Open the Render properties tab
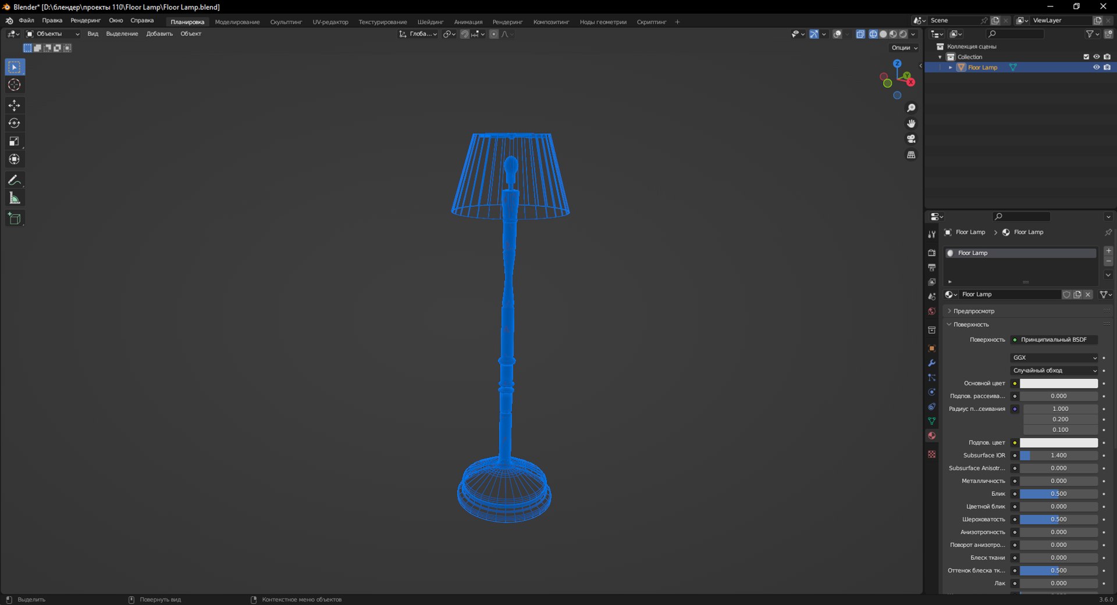The width and height of the screenshot is (1117, 605). coord(931,253)
